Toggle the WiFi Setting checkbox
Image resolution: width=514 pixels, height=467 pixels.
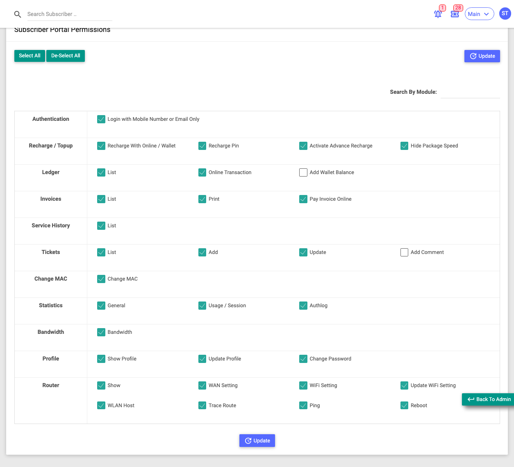click(x=303, y=385)
